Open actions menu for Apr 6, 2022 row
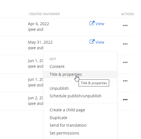Screen dimensions: 141x139 [125, 25]
